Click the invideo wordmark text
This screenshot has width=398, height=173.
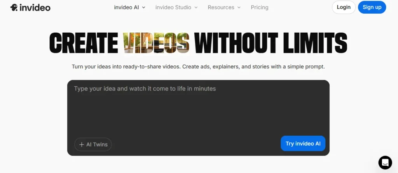[35, 7]
